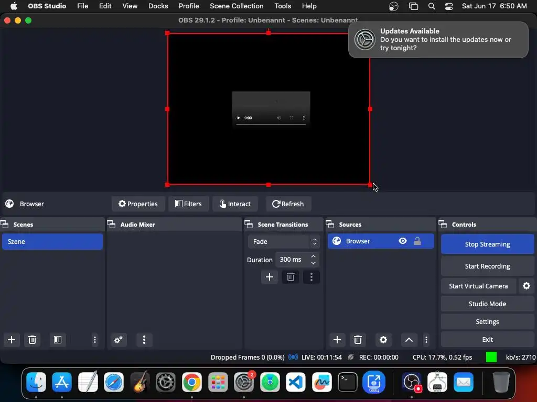537x402 pixels.
Task: Open OBS Settings from Controls
Action: pyautogui.click(x=487, y=322)
